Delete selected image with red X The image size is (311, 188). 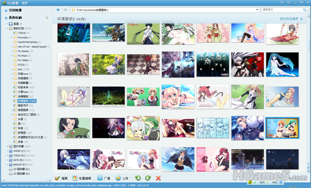[x=158, y=178]
